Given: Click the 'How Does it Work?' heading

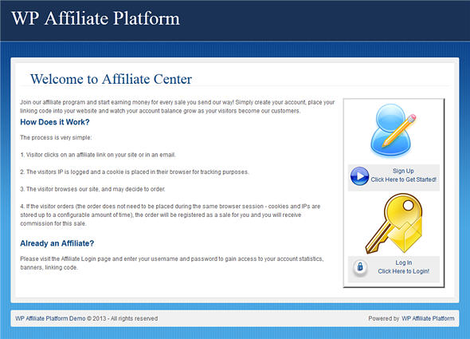Looking at the screenshot, I should coord(55,122).
